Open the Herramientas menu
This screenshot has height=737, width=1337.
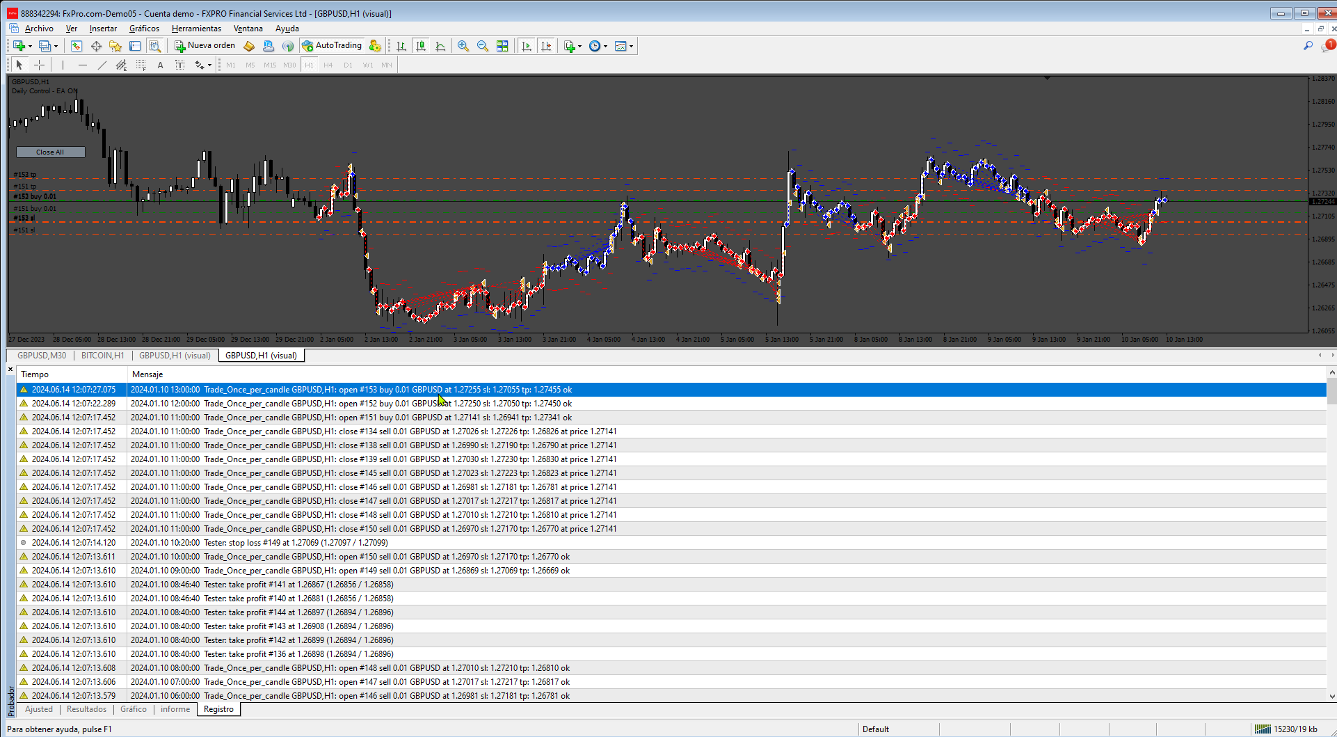coord(196,29)
